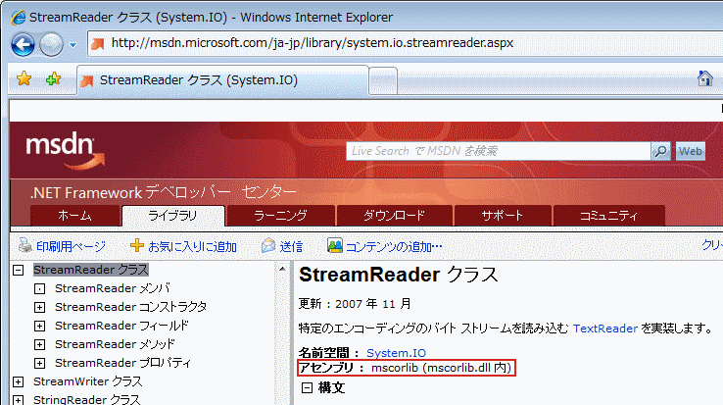Click the Web search button
Image resolution: width=723 pixels, height=405 pixels.
pos(691,151)
